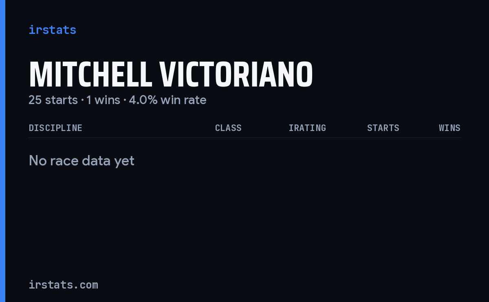Sort by the DISCIPLINE column header
The width and height of the screenshot is (489, 302).
pyautogui.click(x=55, y=128)
